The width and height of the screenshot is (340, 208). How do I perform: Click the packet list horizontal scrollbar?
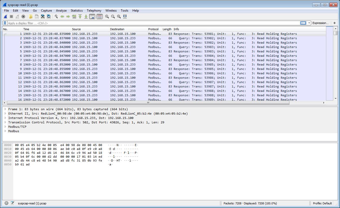coord(148,103)
